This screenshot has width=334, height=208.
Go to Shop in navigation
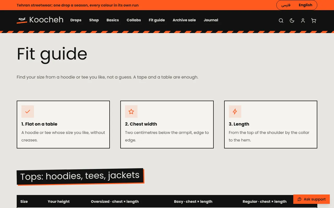[94, 20]
